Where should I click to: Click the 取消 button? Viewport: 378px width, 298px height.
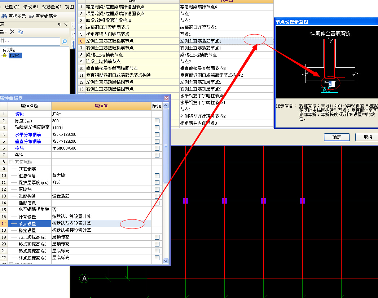pyautogui.click(x=368, y=137)
